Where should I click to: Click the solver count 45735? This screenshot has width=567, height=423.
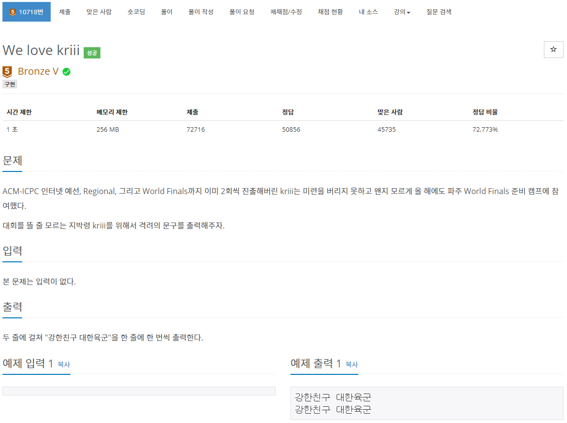tap(386, 129)
